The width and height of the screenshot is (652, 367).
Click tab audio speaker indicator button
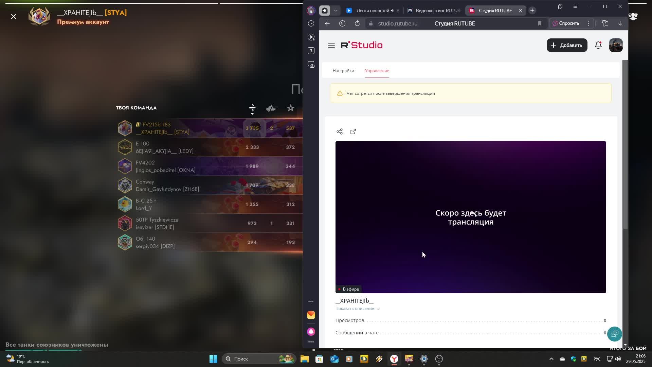[325, 11]
